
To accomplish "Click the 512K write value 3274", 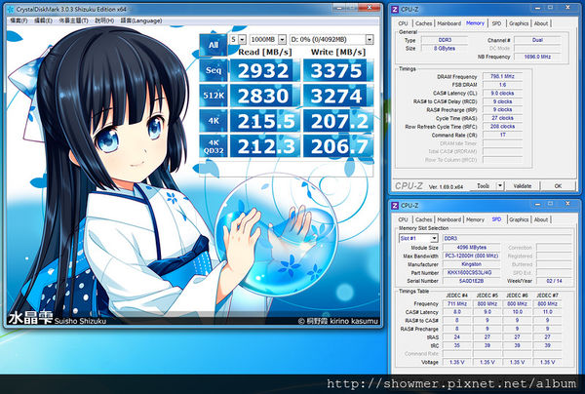I will click(337, 96).
